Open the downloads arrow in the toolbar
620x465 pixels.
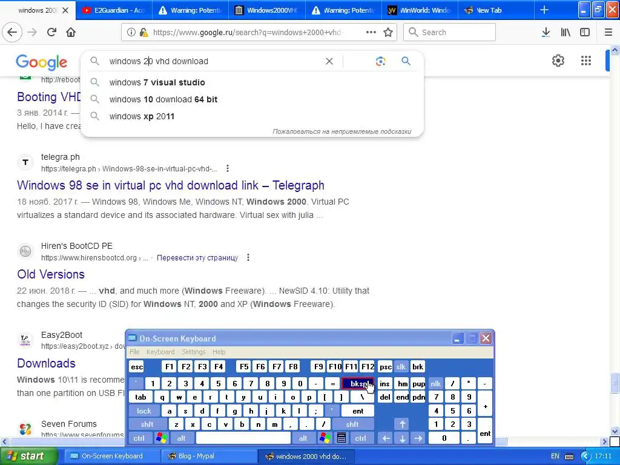click(x=546, y=32)
